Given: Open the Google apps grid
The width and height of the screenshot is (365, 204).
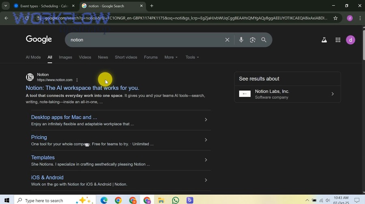Looking at the screenshot, I should click(x=338, y=40).
